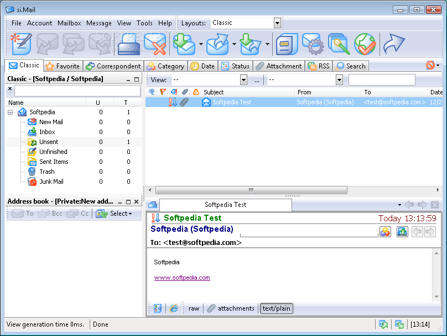Image resolution: width=447 pixels, height=336 pixels.
Task: Open the preview tab list dropdown arrow
Action: pos(399,205)
